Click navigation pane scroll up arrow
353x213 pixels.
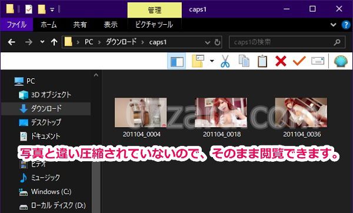pos(96,75)
